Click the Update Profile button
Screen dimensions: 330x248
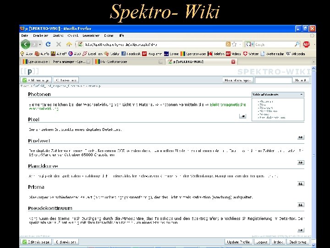238,242
